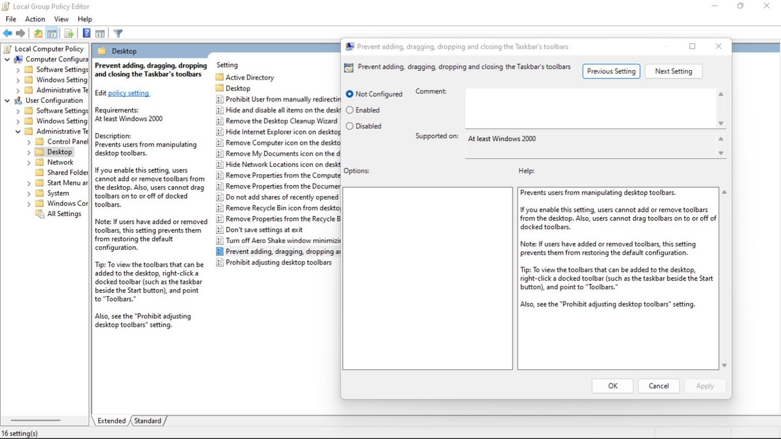Viewport: 781px width, 439px height.
Task: Click the Filter toolbar icon
Action: (118, 33)
